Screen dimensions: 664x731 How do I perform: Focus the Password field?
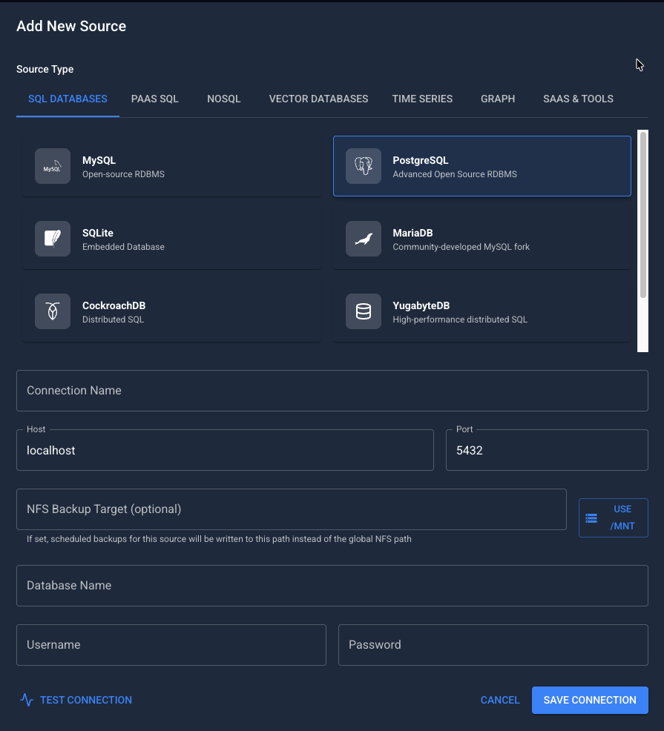(493, 645)
